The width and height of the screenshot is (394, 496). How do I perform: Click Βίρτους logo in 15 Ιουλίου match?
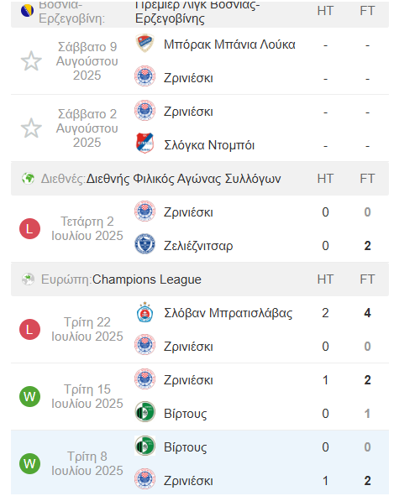144,412
